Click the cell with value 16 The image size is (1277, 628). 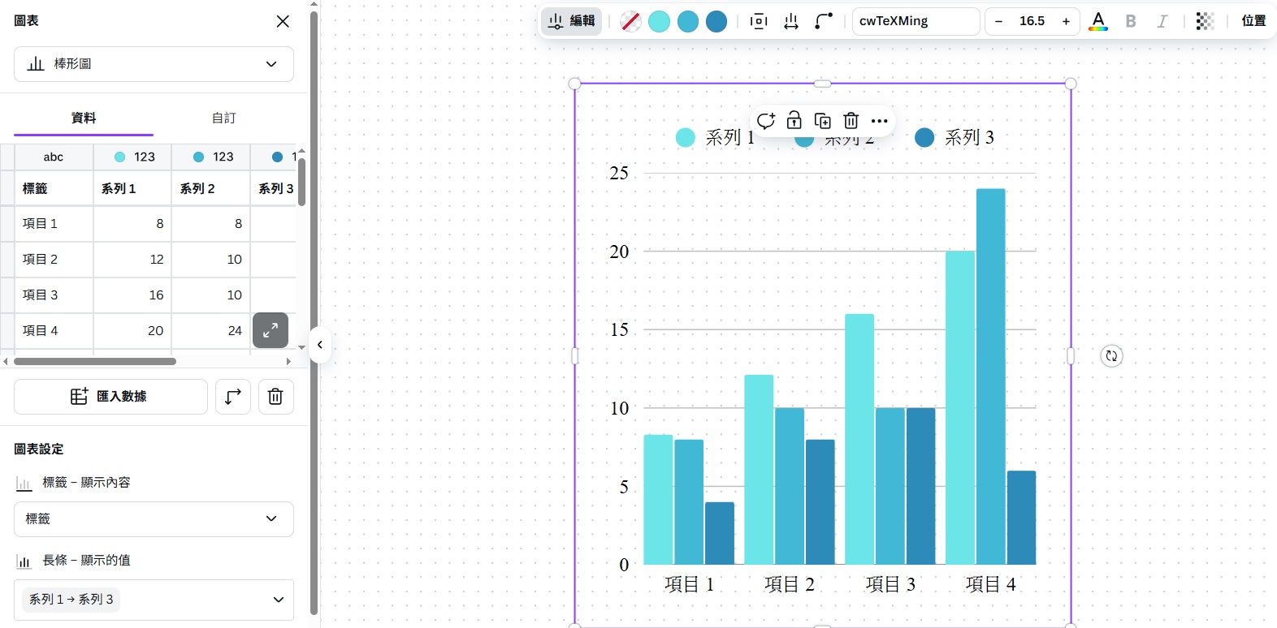[132, 295]
